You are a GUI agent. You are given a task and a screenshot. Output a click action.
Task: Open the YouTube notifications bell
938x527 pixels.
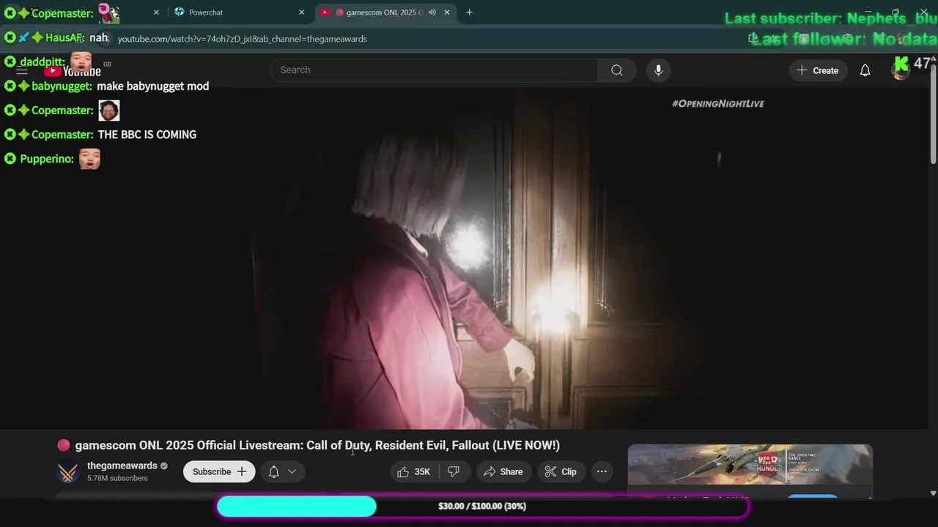click(865, 70)
